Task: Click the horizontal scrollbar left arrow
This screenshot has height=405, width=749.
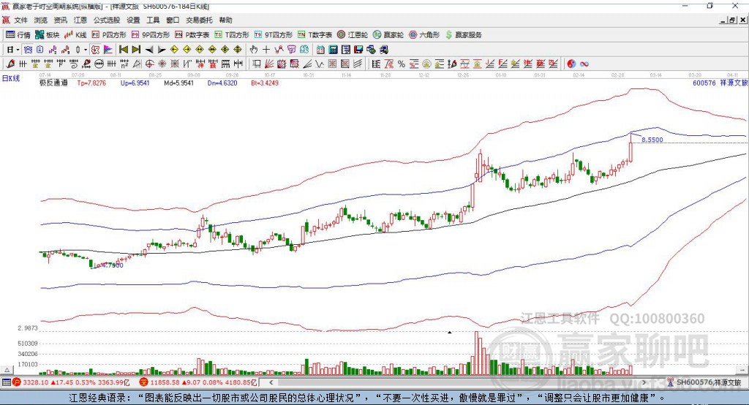Action: (x=271, y=382)
